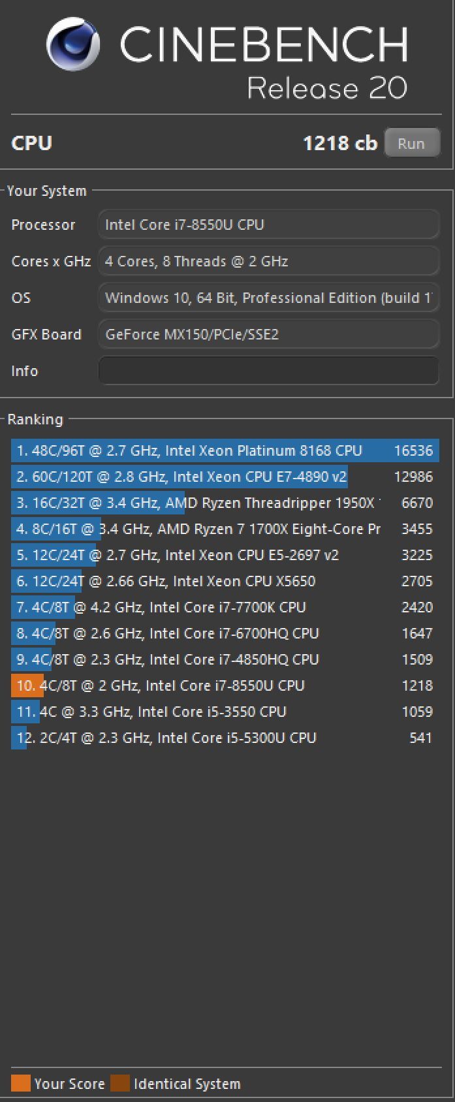This screenshot has height=1102, width=455.
Task: Select ranking row Intel Core i5-5300U
Action: (x=225, y=738)
